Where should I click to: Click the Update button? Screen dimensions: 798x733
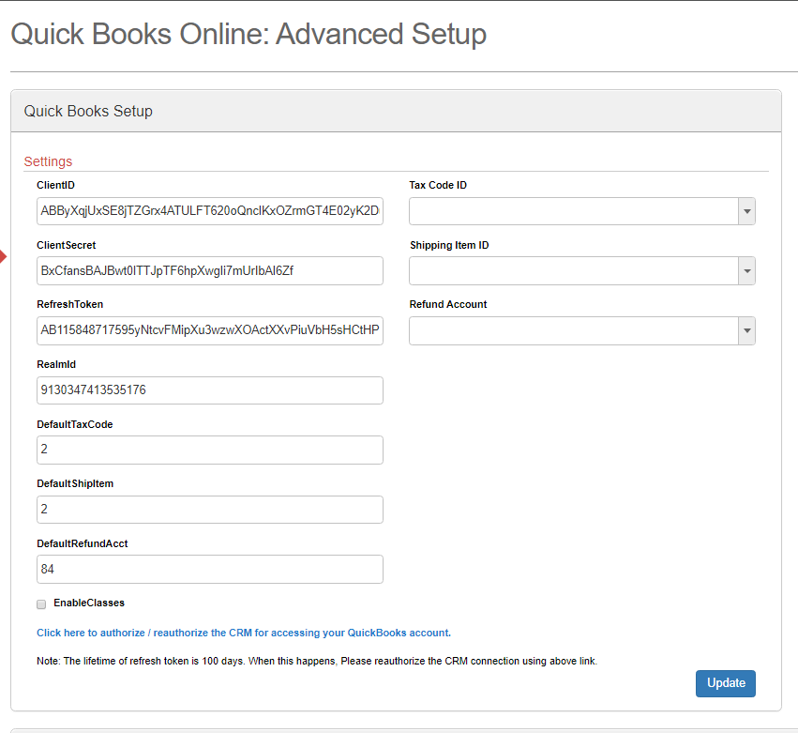click(725, 683)
